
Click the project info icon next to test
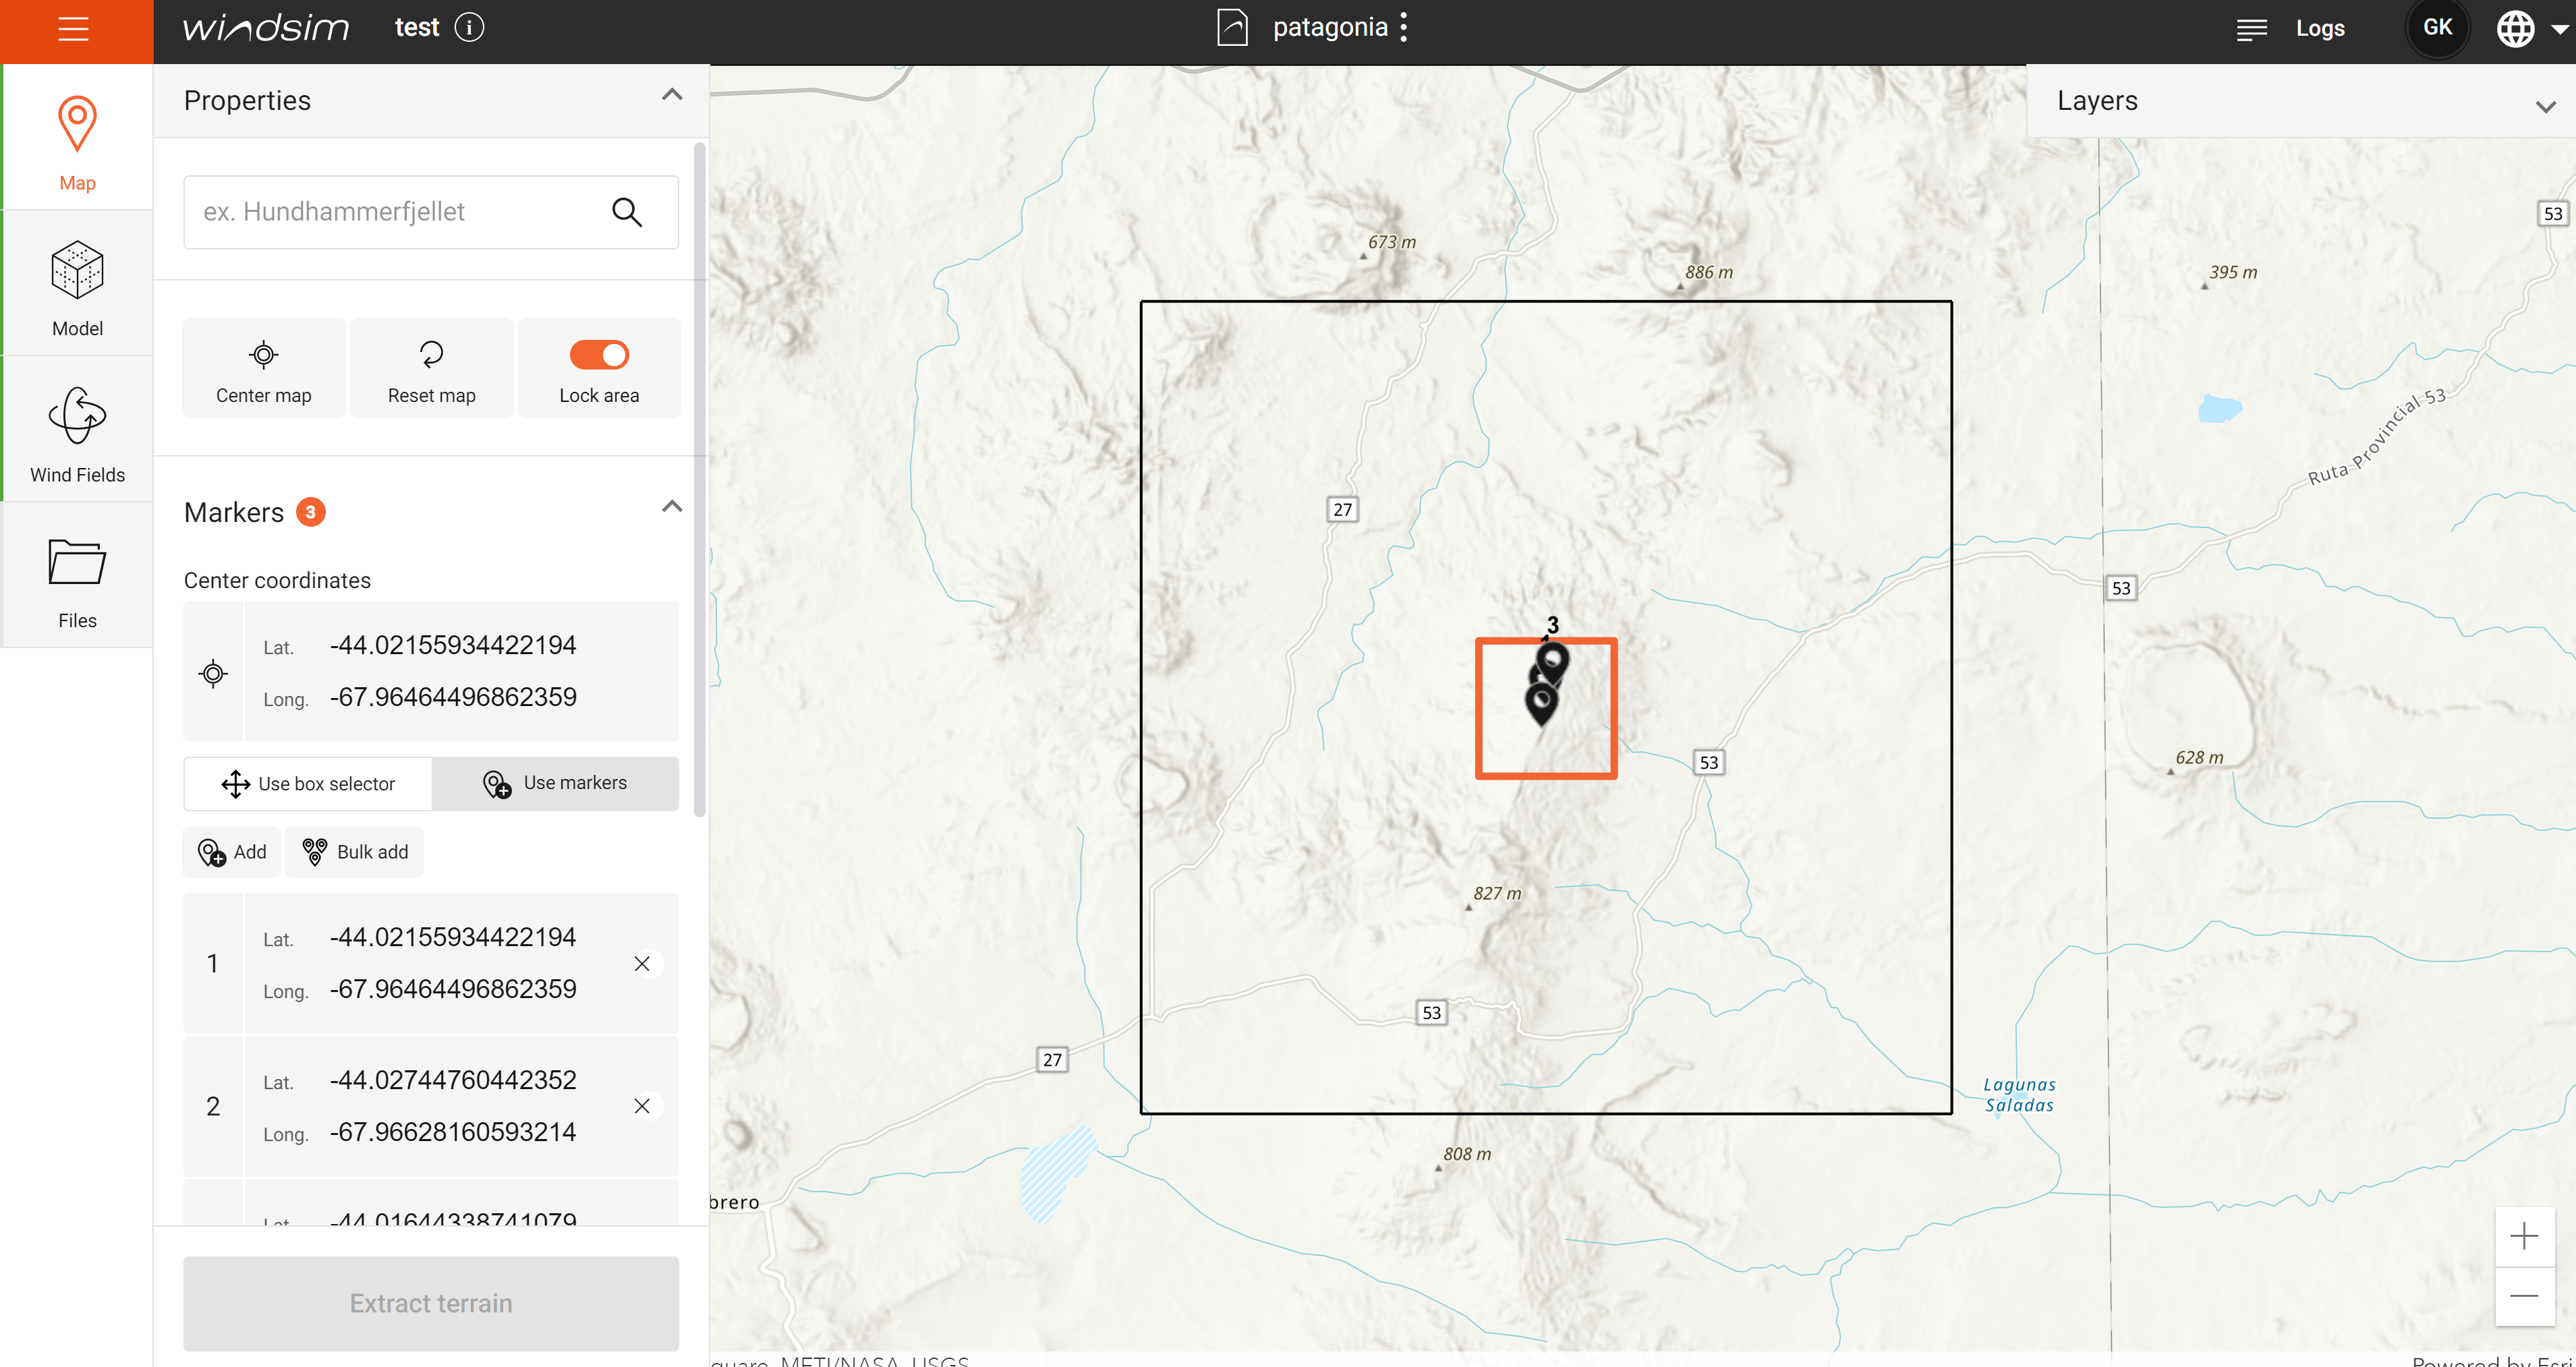pyautogui.click(x=469, y=27)
